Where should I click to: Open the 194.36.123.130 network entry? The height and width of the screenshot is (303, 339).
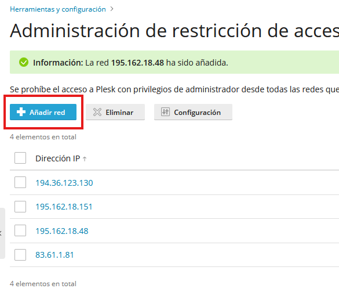pos(64,183)
